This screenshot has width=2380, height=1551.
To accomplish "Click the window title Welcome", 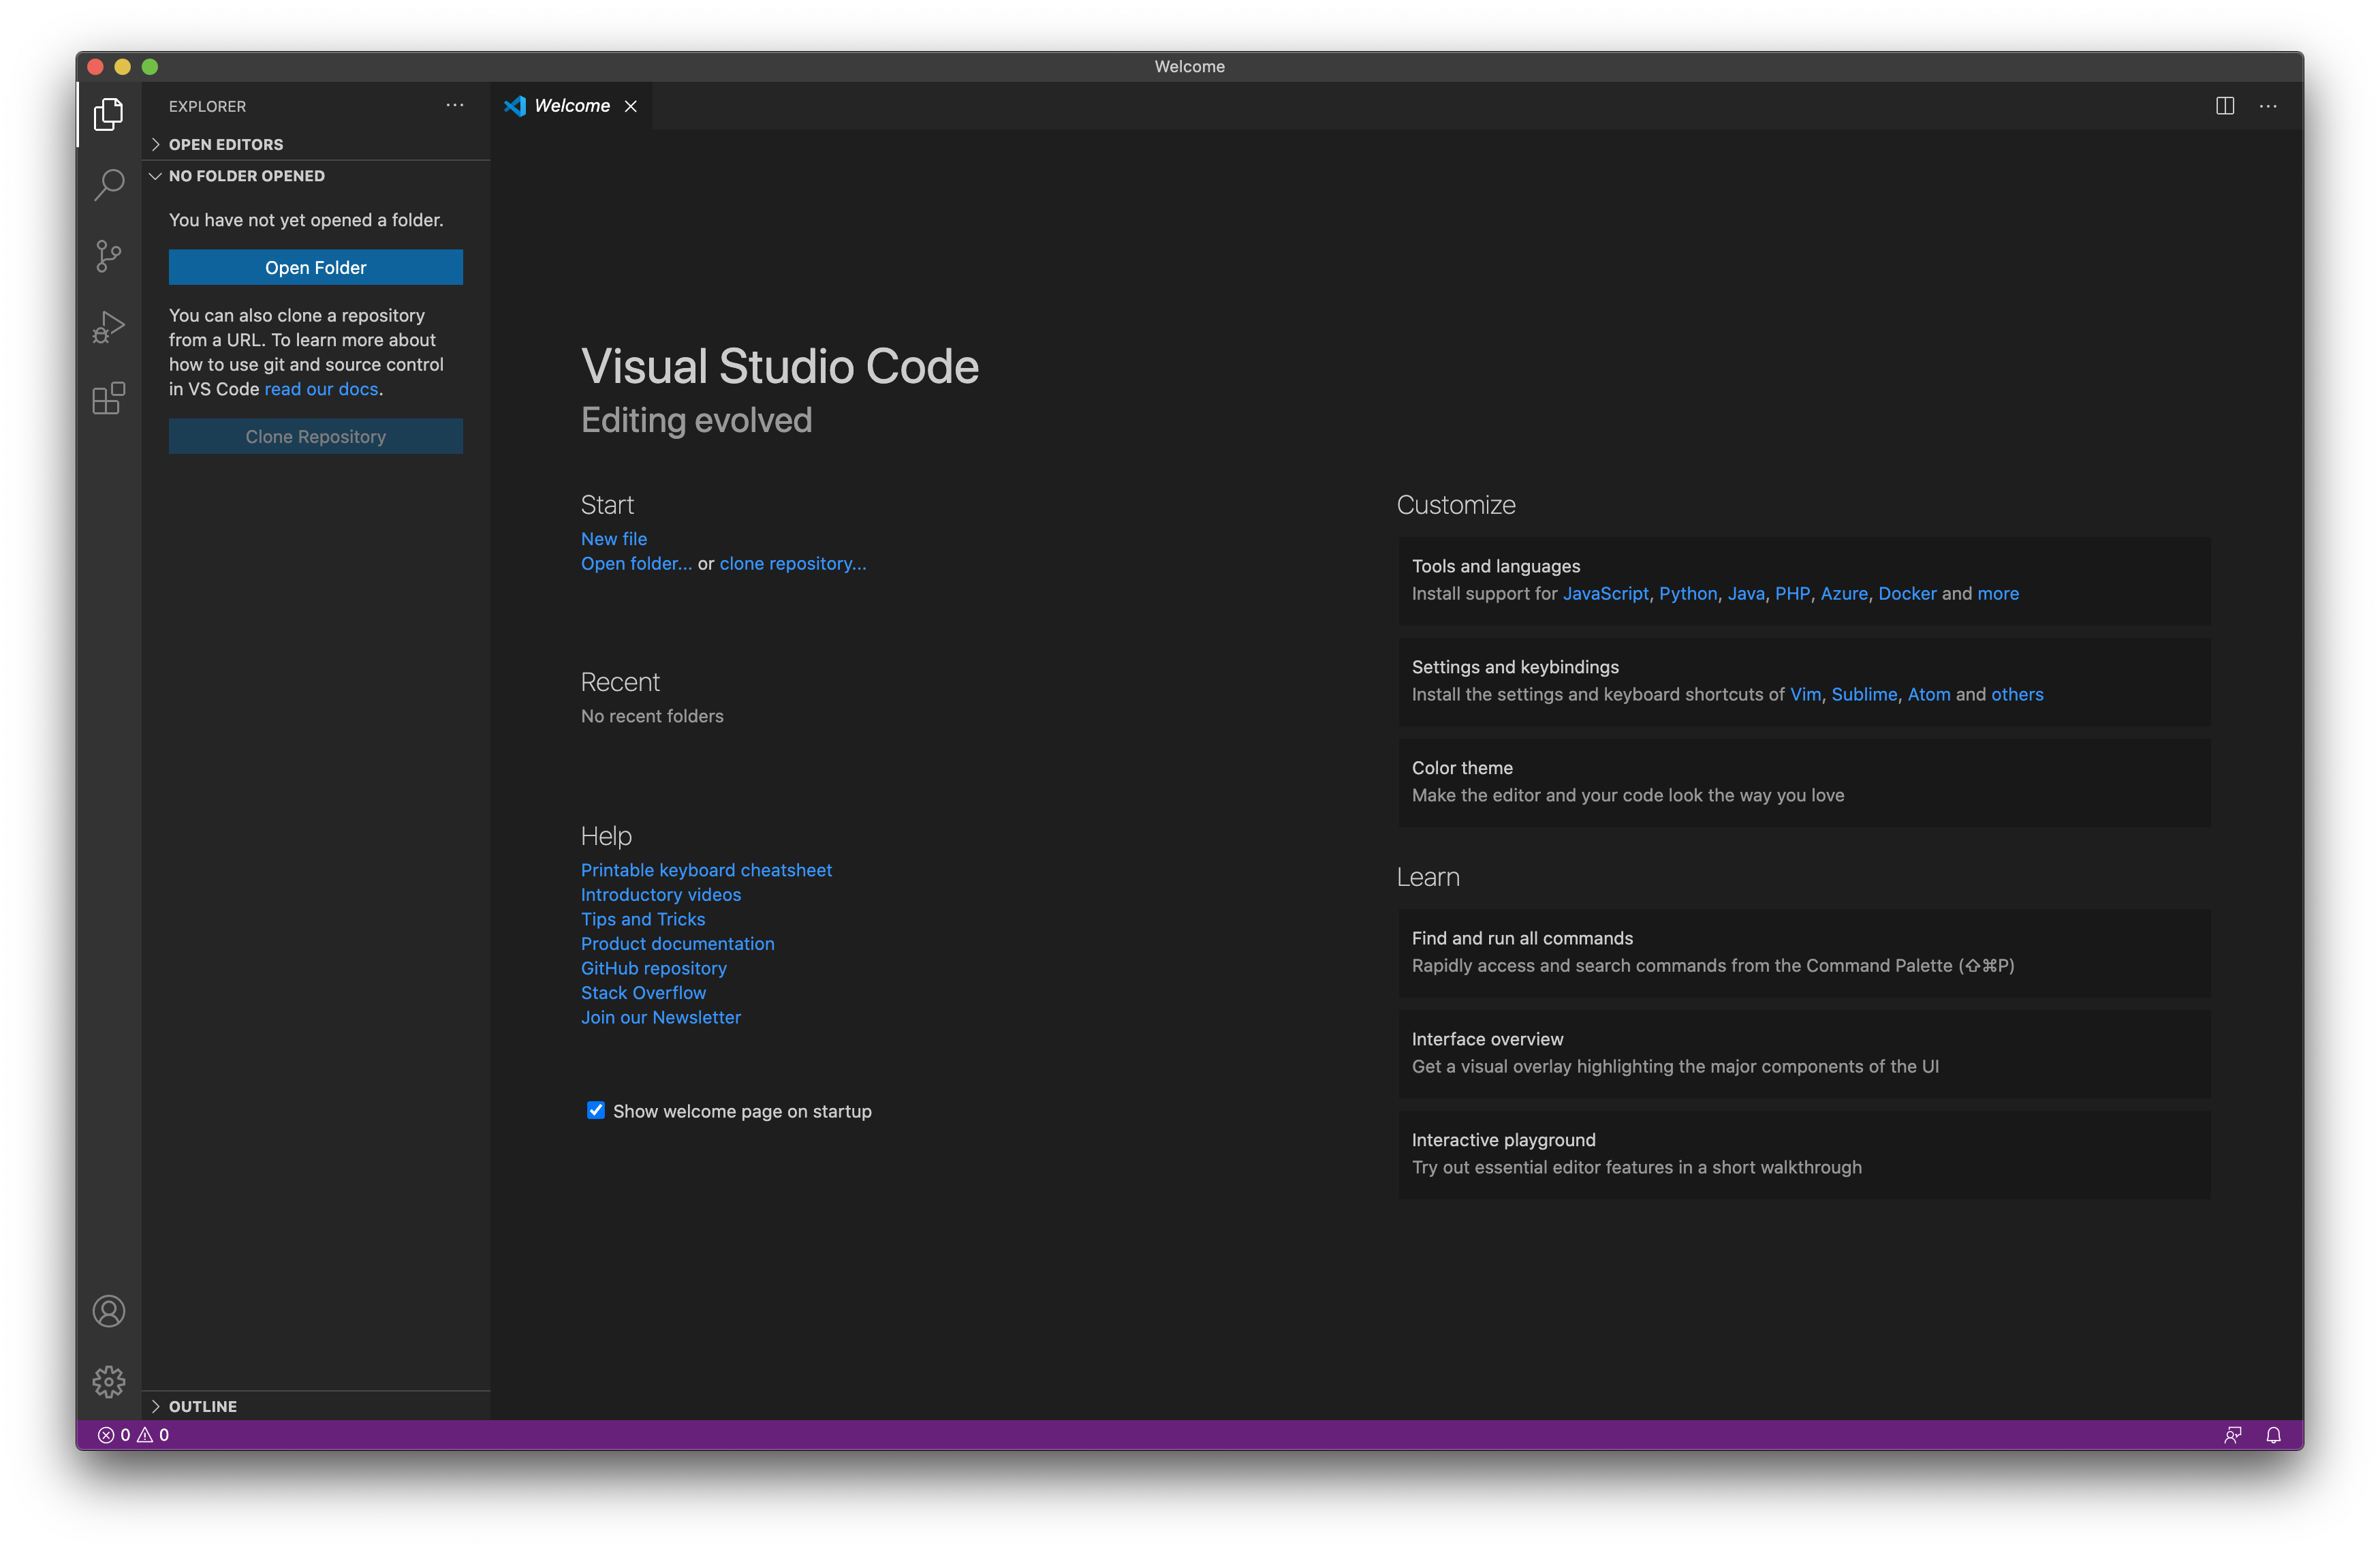I will pyautogui.click(x=1189, y=66).
